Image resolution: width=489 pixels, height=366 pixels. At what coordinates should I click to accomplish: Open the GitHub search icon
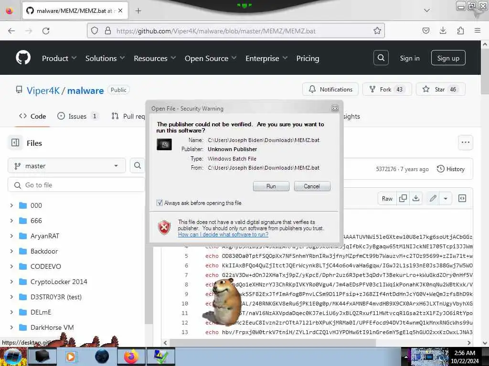381,58
